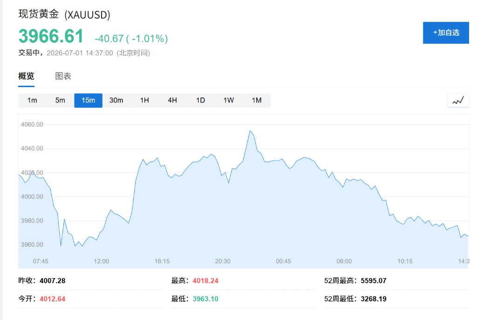
Task: Click the timestamp 2026-07-01 14:37:00
Action: 80,53
